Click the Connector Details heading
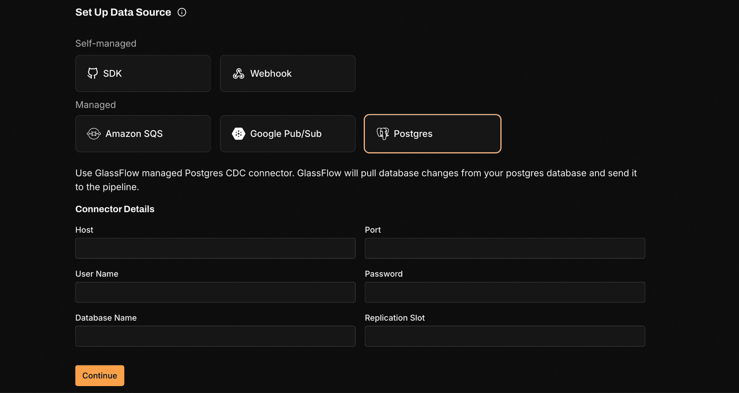This screenshot has height=393, width=739. coord(115,209)
